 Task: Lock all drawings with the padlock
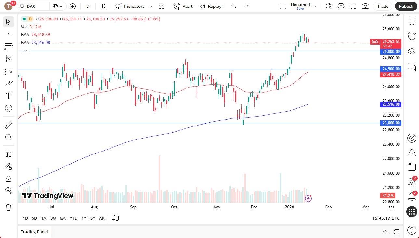pyautogui.click(x=8, y=178)
